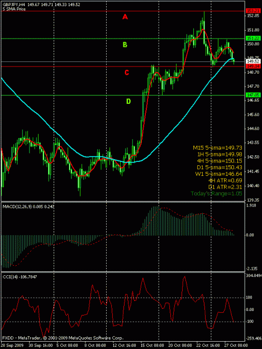The height and width of the screenshot is (349, 262).
Task: Click the 'D1 5-sma=150.43' readout
Action: pos(219,168)
